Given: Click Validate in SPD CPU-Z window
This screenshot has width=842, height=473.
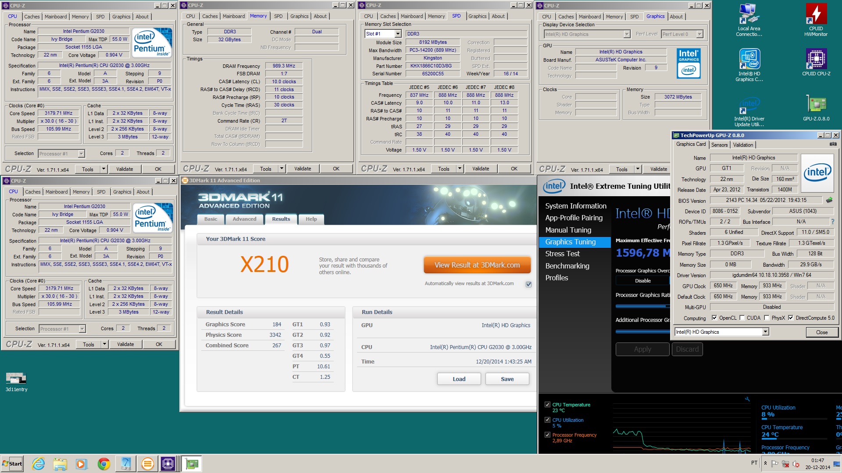Looking at the screenshot, I should 481,169.
